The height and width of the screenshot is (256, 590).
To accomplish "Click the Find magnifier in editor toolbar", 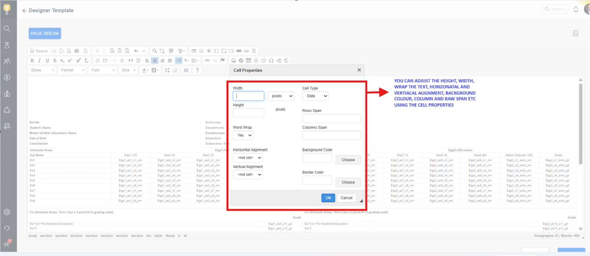I will click(155, 51).
